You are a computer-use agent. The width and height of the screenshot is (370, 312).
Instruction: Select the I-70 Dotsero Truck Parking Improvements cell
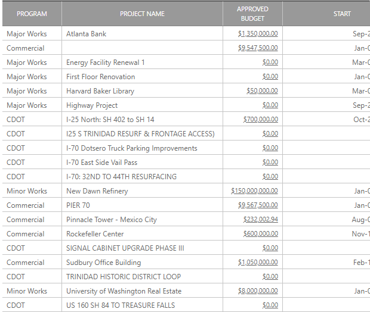[x=142, y=148]
